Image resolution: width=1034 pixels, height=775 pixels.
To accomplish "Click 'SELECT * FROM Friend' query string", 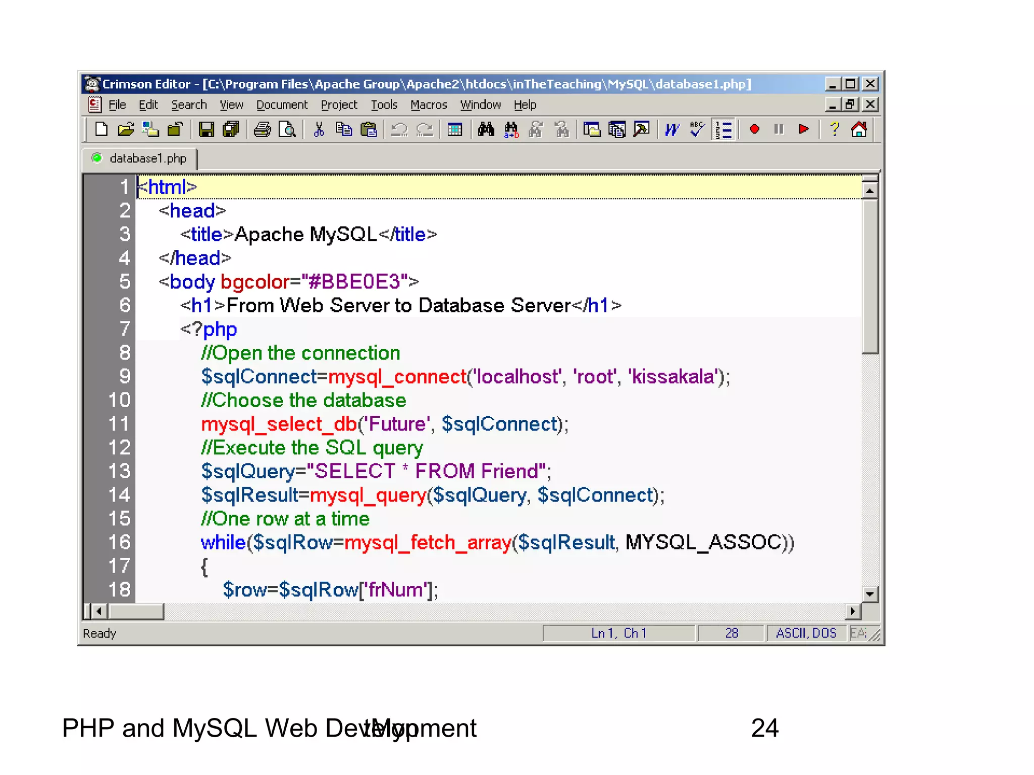I will [x=427, y=471].
